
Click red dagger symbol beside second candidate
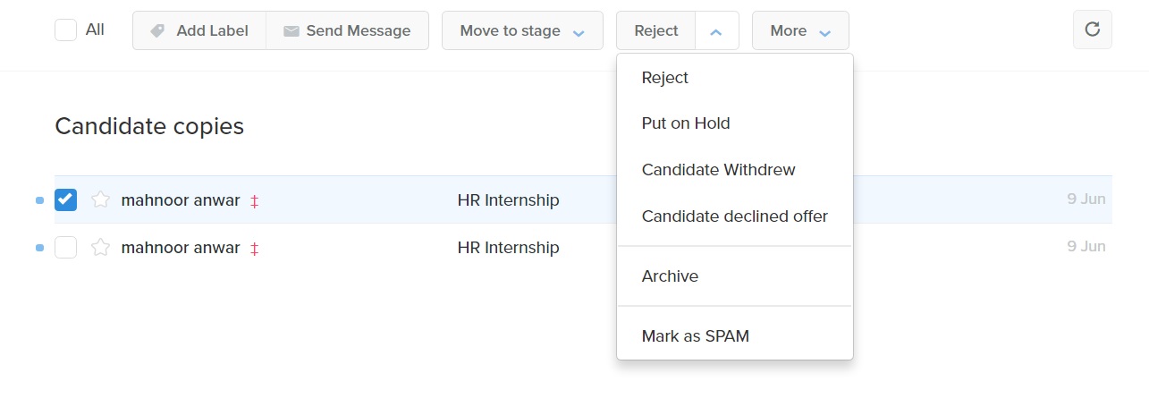(x=254, y=249)
